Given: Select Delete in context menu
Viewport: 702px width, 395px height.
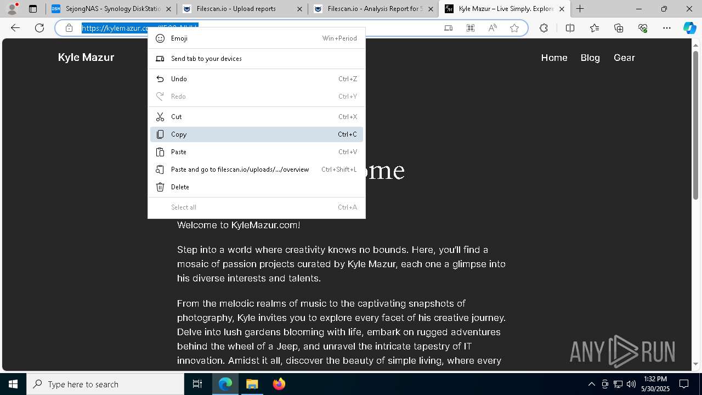Looking at the screenshot, I should pos(256,187).
